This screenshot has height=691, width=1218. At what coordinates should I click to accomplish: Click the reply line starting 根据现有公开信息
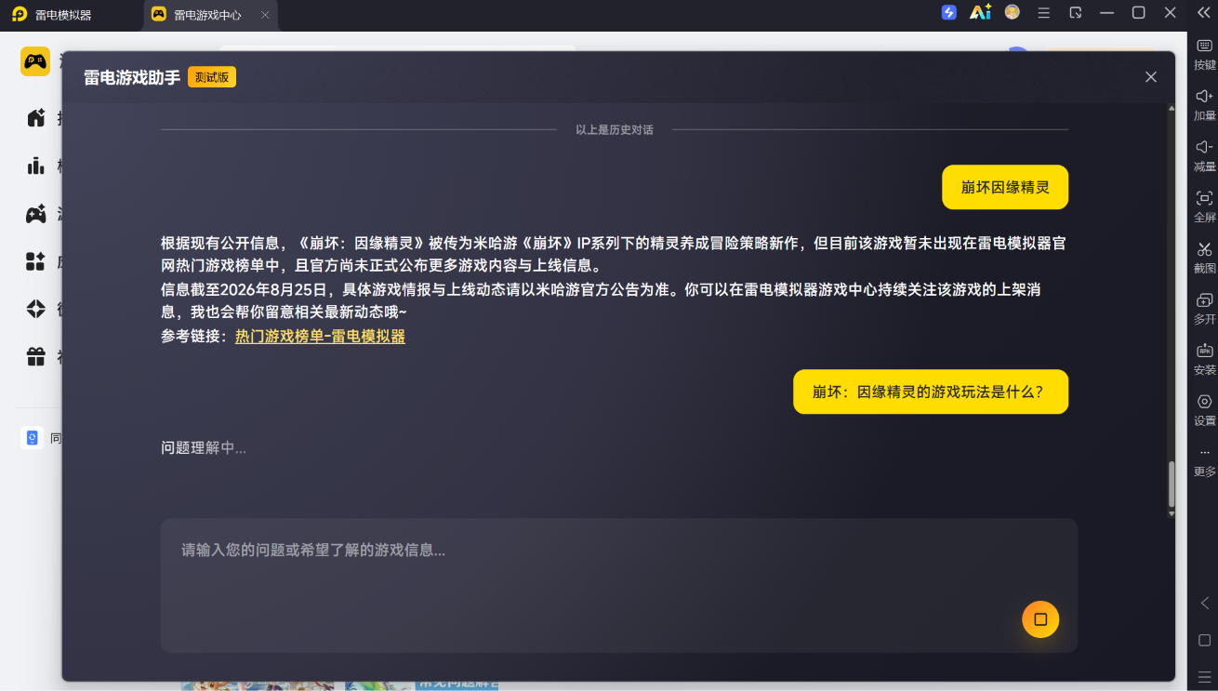[614, 243]
